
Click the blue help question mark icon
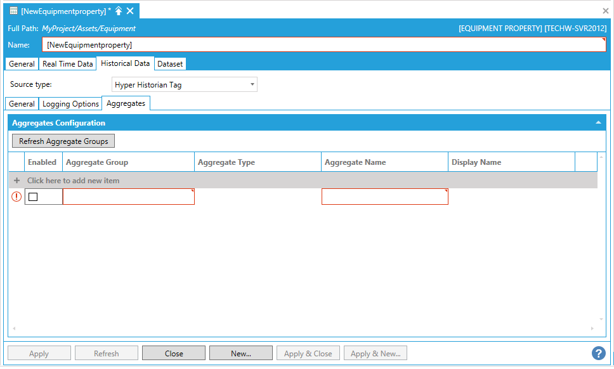point(598,353)
